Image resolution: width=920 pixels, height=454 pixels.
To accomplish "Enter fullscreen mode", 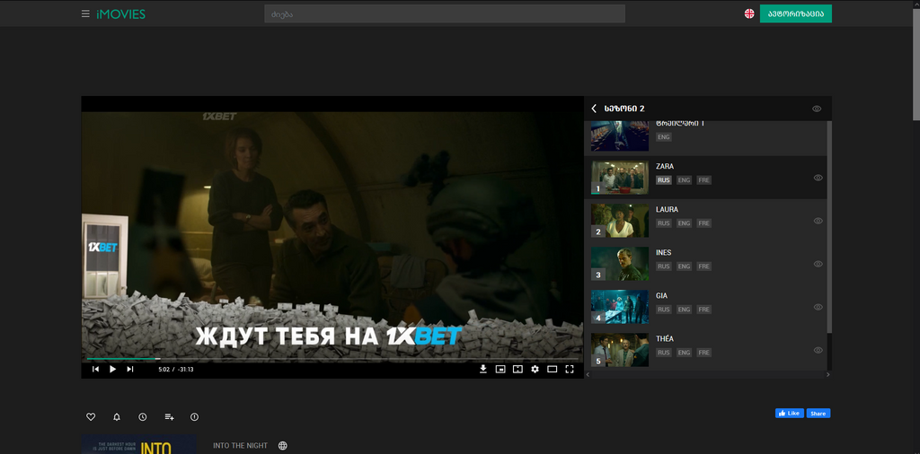I will [569, 369].
